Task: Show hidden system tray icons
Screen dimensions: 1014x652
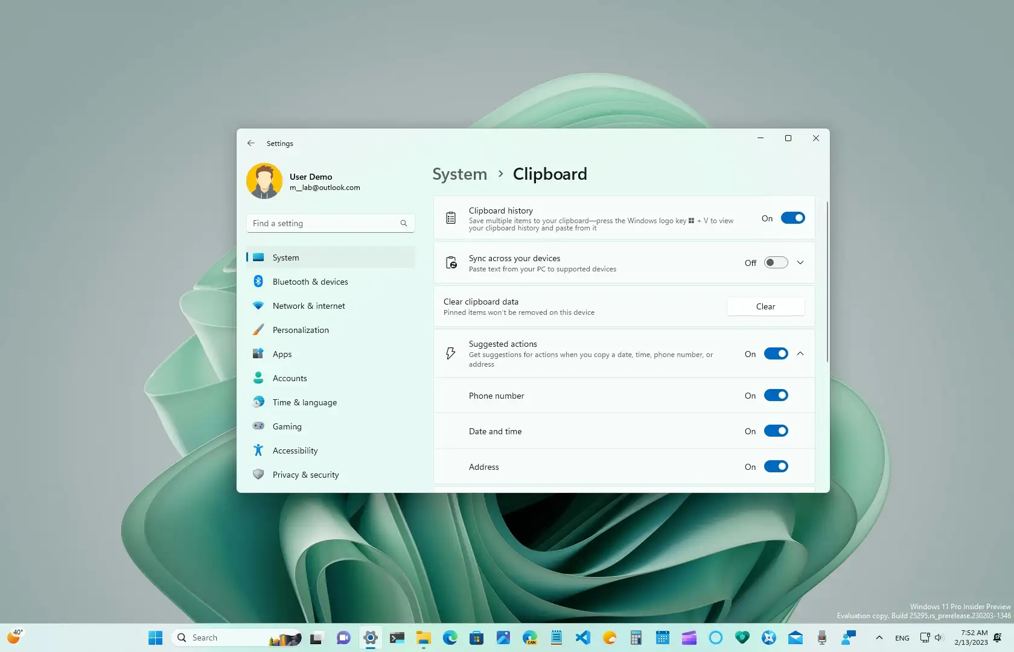Action: (x=879, y=638)
